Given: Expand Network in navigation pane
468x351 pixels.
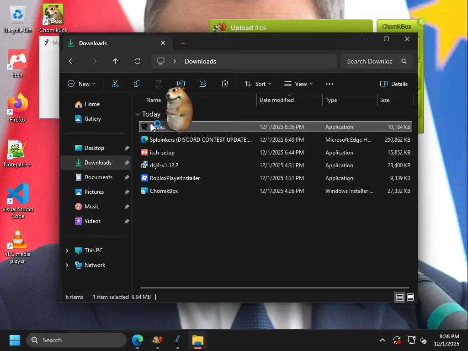Looking at the screenshot, I should 67,265.
